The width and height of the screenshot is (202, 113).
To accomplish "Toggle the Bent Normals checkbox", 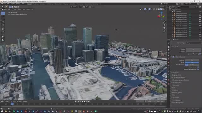I will [198, 67].
